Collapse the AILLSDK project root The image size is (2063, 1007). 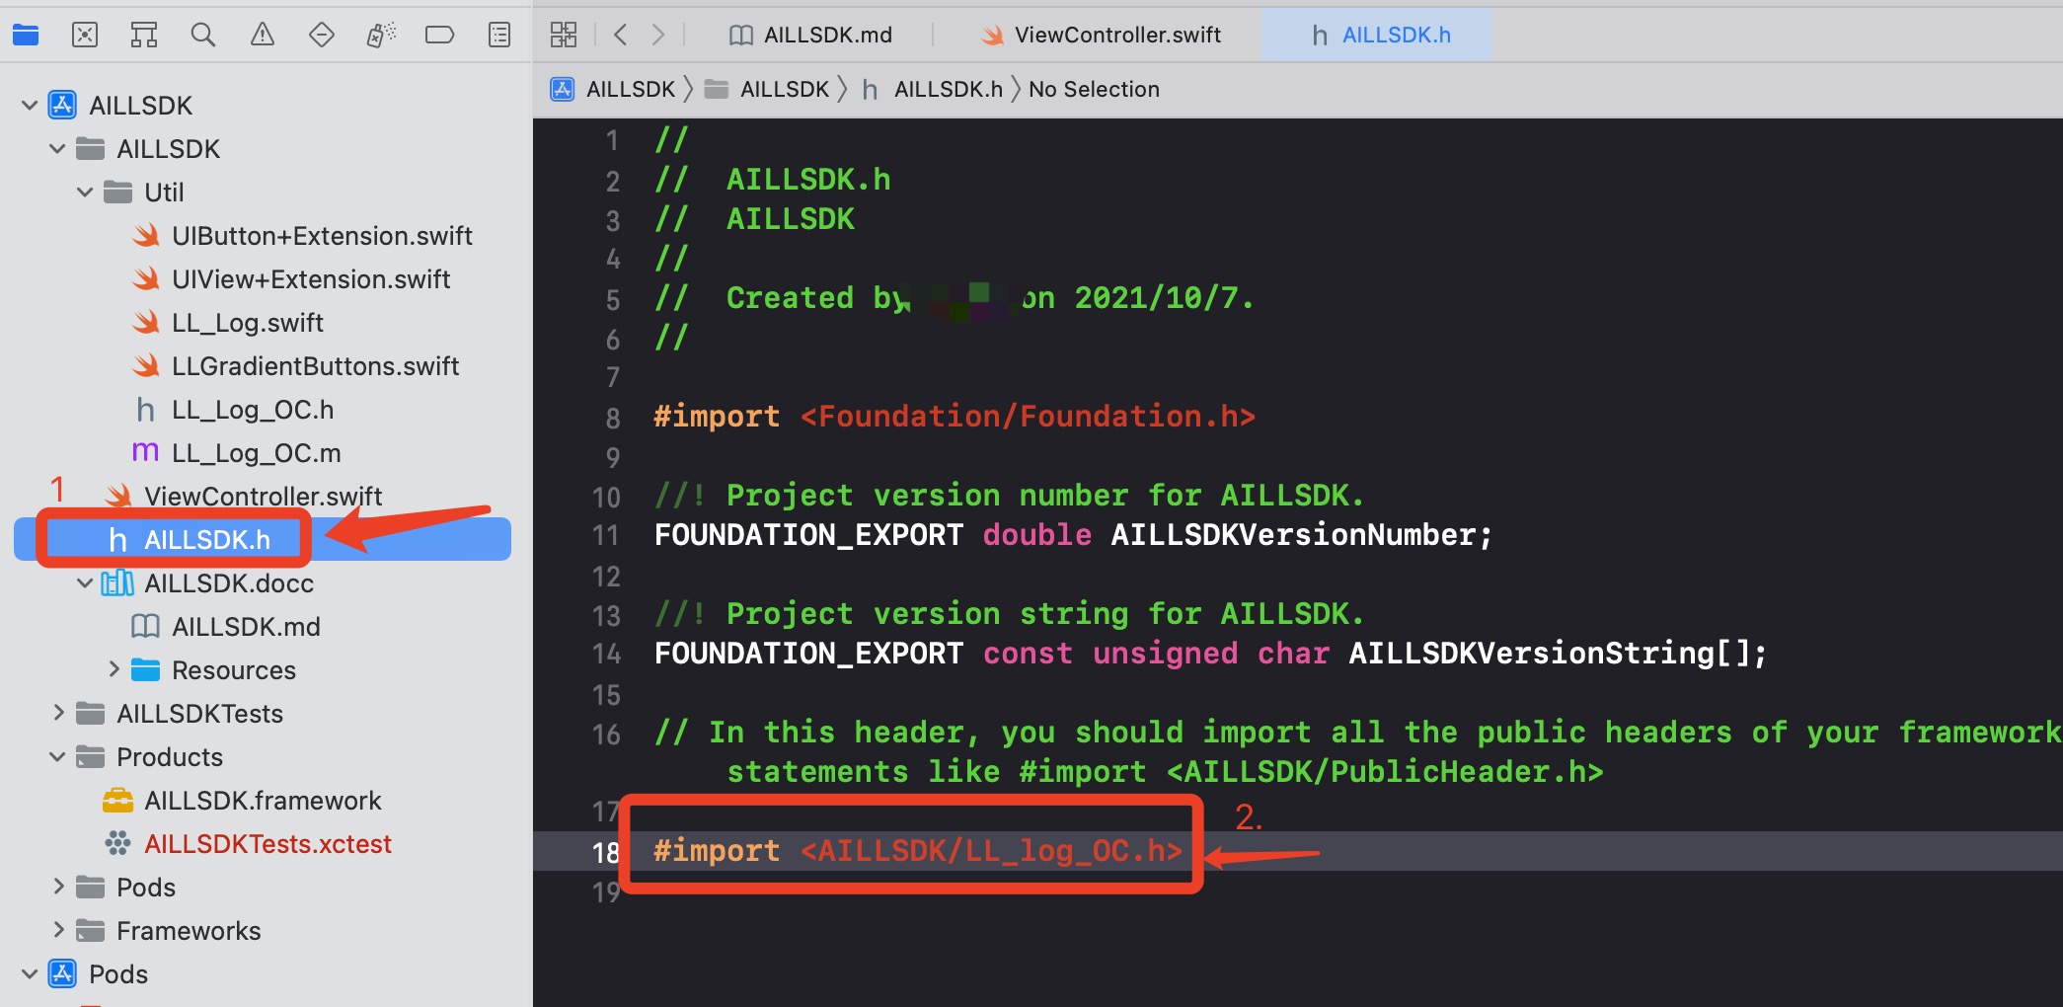pyautogui.click(x=30, y=106)
